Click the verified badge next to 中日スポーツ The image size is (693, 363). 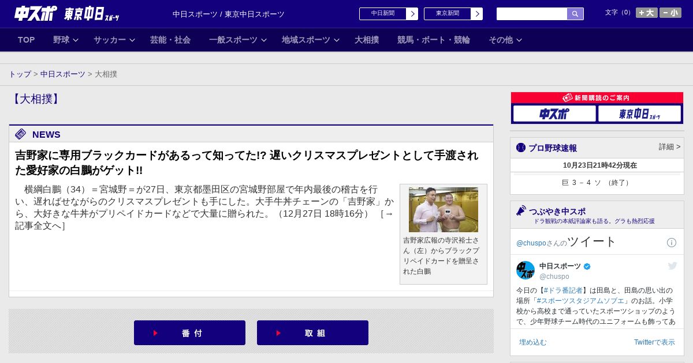click(x=587, y=266)
